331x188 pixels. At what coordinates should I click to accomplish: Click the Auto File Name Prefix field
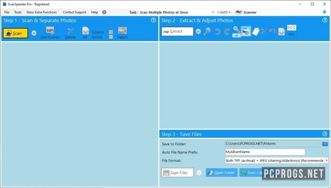[265, 152]
